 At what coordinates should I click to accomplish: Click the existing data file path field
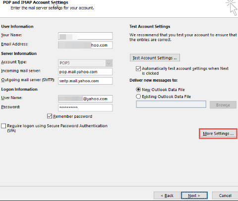171,104
